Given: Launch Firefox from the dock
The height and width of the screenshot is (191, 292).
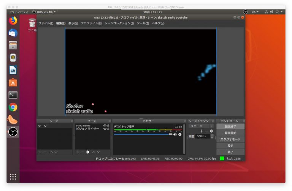Looking at the screenshot, I should 13,20.
